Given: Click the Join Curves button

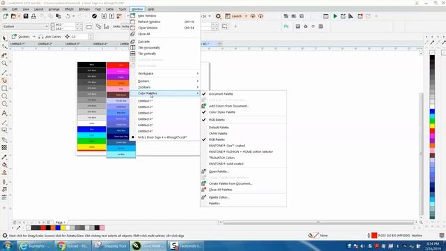Looking at the screenshot, I should [49, 37].
